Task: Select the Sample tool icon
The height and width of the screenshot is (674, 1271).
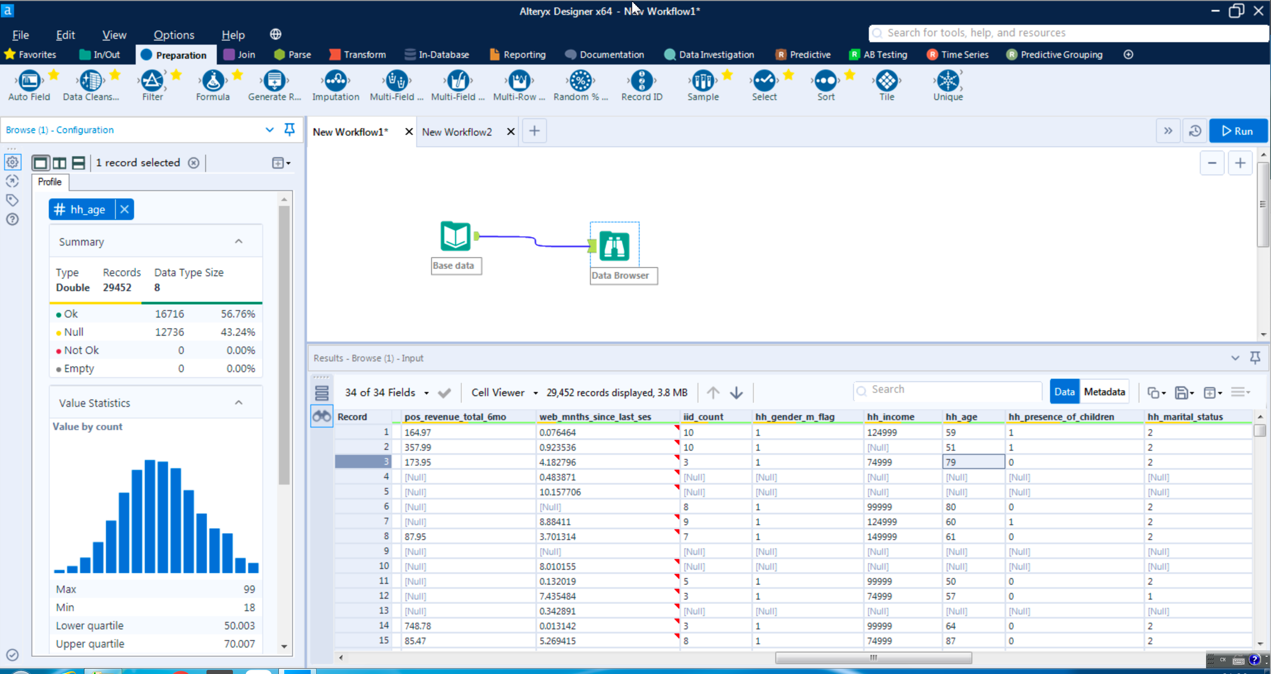Action: [703, 80]
